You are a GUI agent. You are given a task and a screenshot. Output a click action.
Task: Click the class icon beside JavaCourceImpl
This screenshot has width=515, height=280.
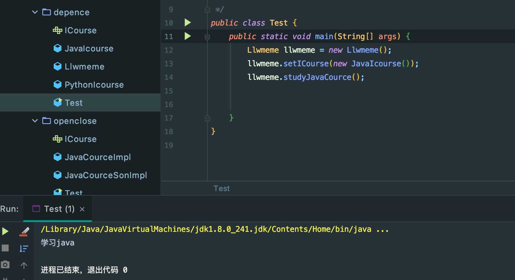[x=58, y=157]
